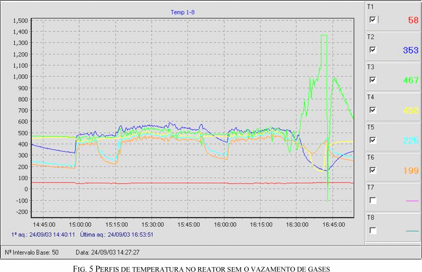This screenshot has height=272, width=422.
Task: Untick the T5 checkbox
Action: pos(373,140)
